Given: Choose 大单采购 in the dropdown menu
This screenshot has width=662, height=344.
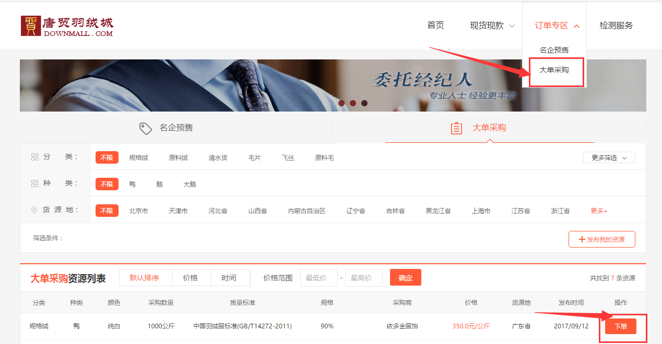Looking at the screenshot, I should (x=554, y=70).
